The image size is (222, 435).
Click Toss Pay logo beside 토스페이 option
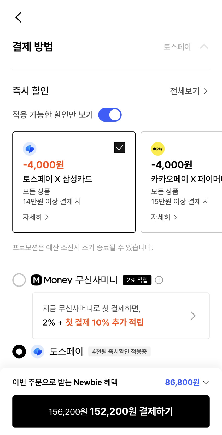(x=38, y=351)
